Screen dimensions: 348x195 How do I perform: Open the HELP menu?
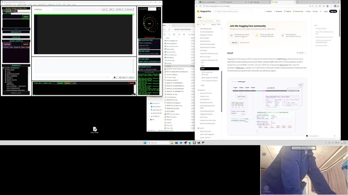pyautogui.click(x=64, y=5)
